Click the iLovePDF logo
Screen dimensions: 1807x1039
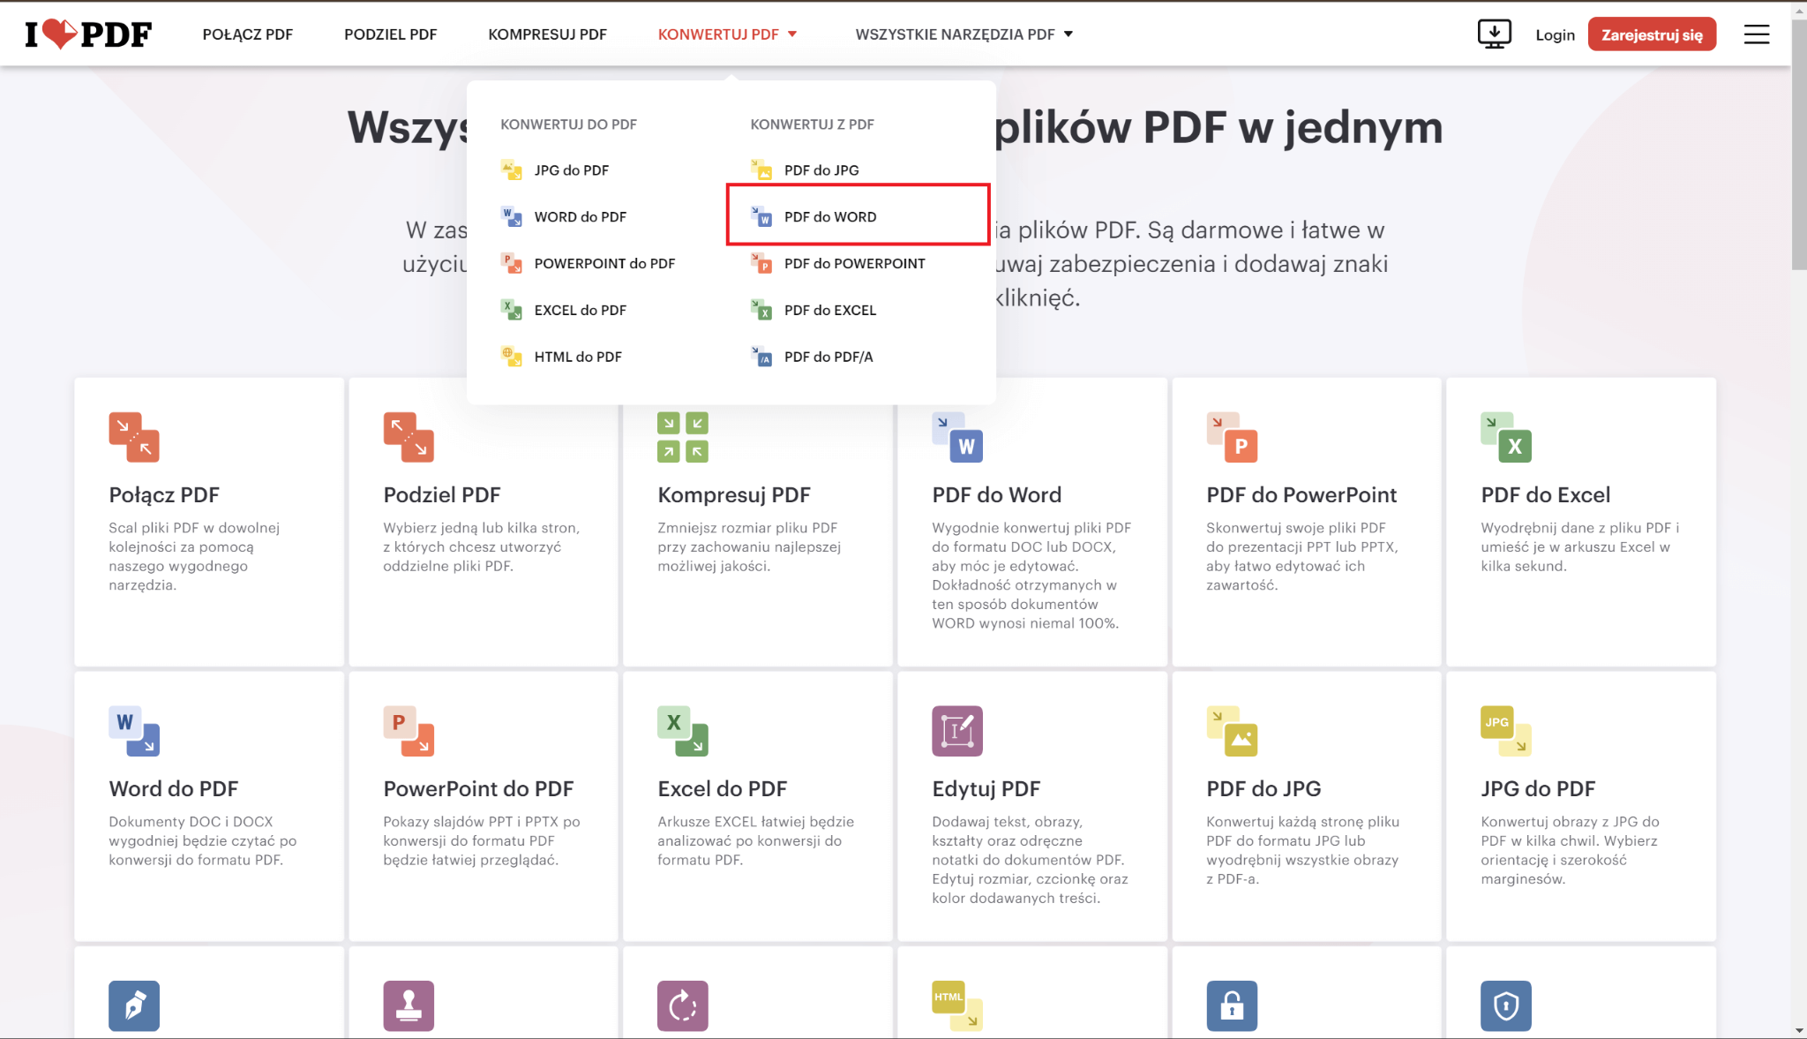tap(87, 34)
